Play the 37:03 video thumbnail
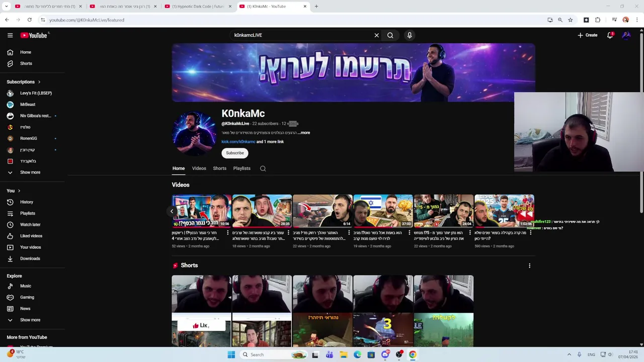 (x=383, y=211)
